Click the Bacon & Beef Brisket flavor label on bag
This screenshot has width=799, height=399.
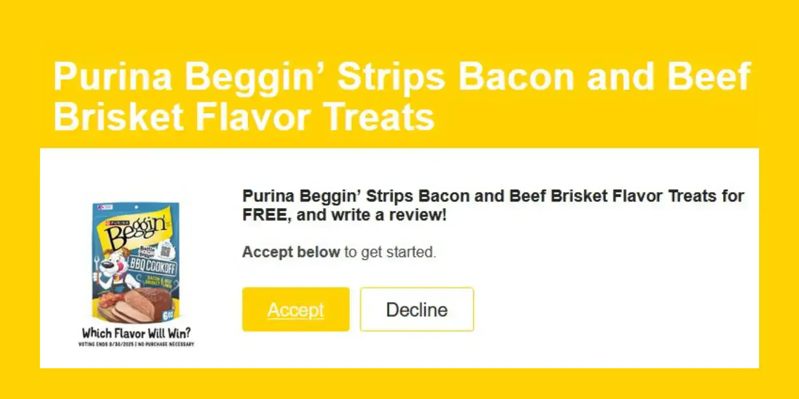[x=160, y=283]
